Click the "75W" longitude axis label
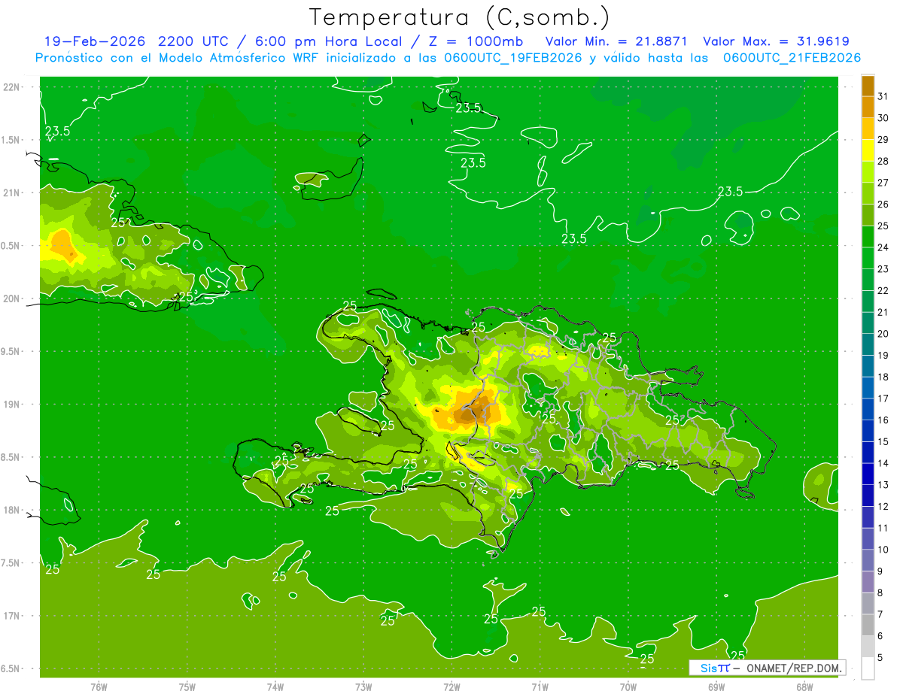This screenshot has width=903, height=697. tap(187, 686)
